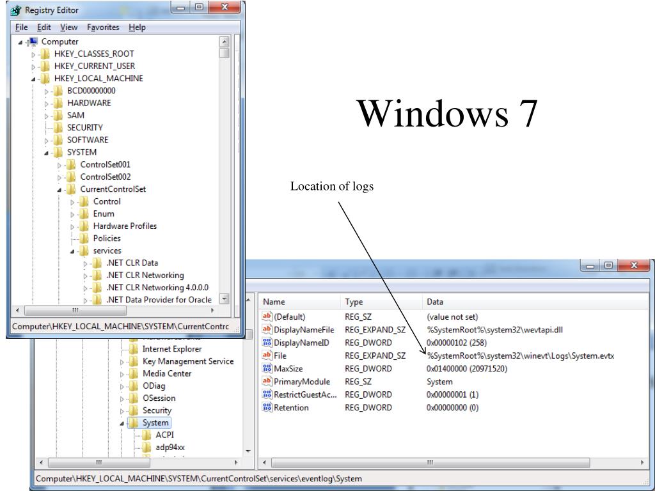Click the Registry Editor title bar icon
This screenshot has width=655, height=491.
16,10
